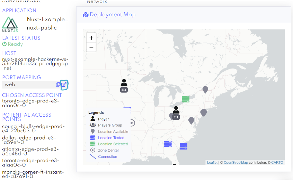Open the Leaflet attribution link
The height and width of the screenshot is (181, 293).
coord(212,162)
